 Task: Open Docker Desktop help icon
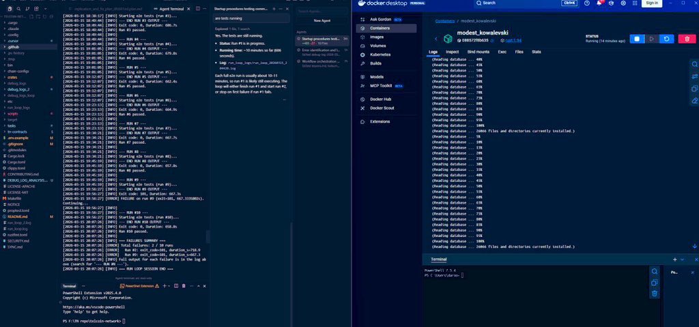[586, 3]
